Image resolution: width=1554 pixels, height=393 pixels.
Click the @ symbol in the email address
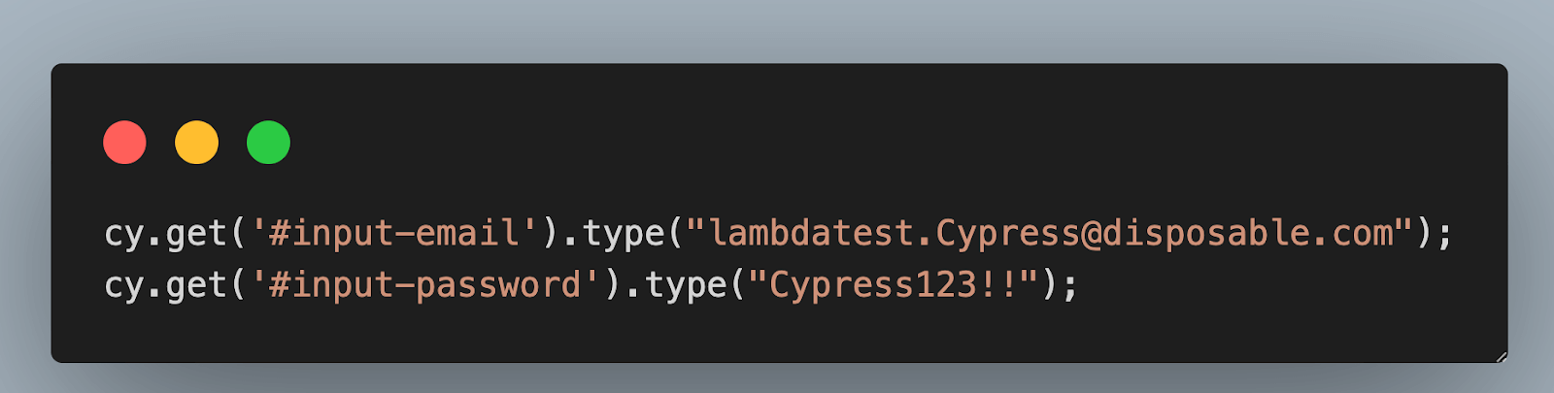1091,235
